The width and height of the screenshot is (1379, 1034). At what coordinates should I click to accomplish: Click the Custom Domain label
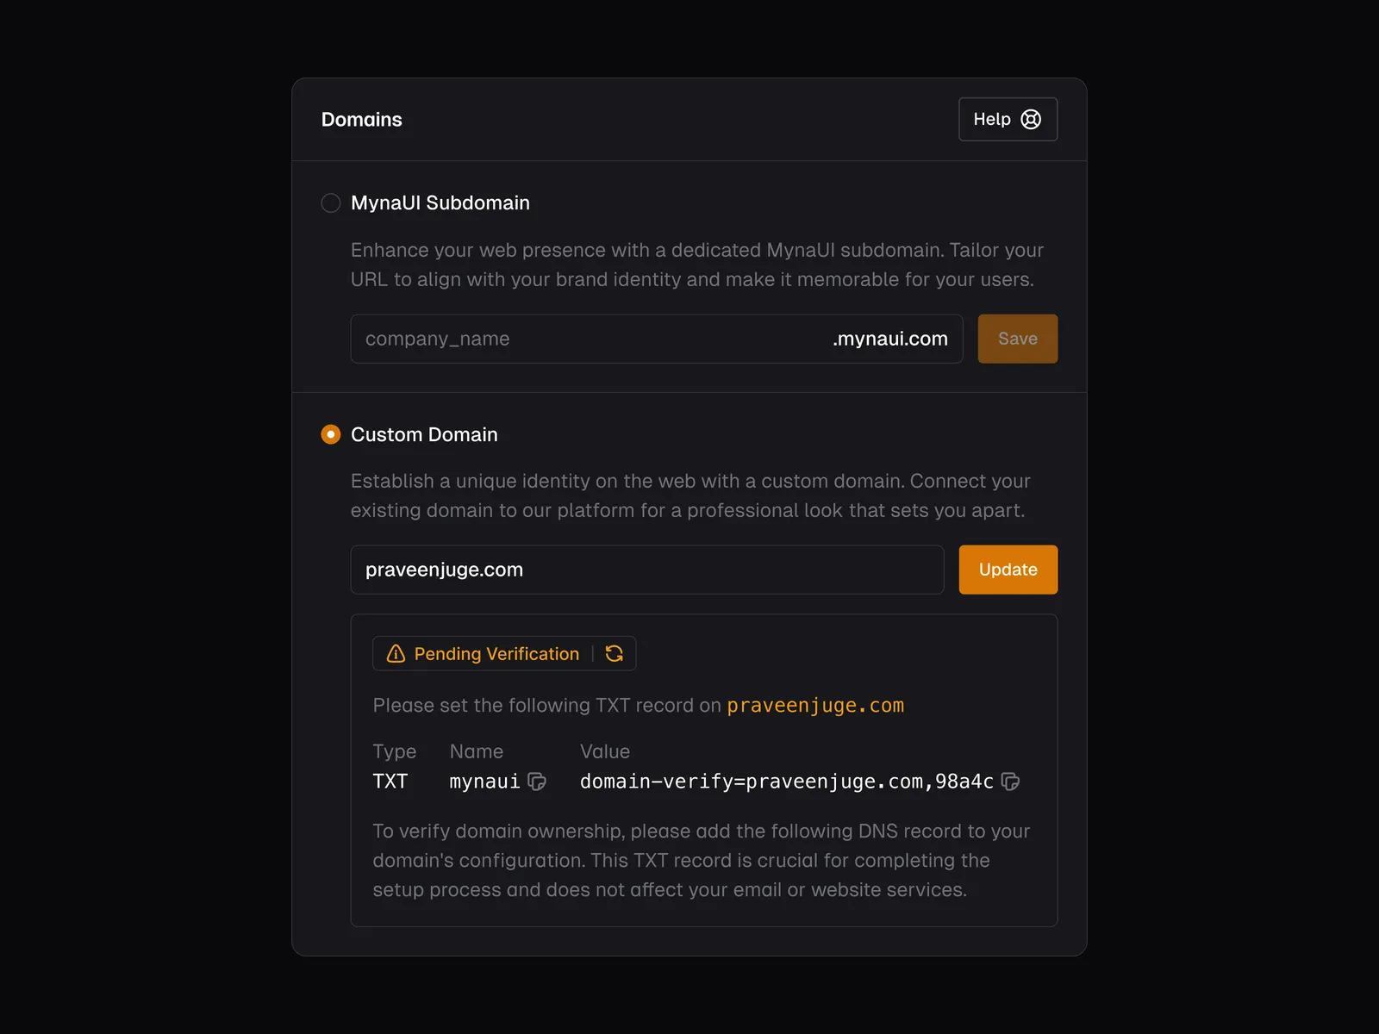point(424,434)
